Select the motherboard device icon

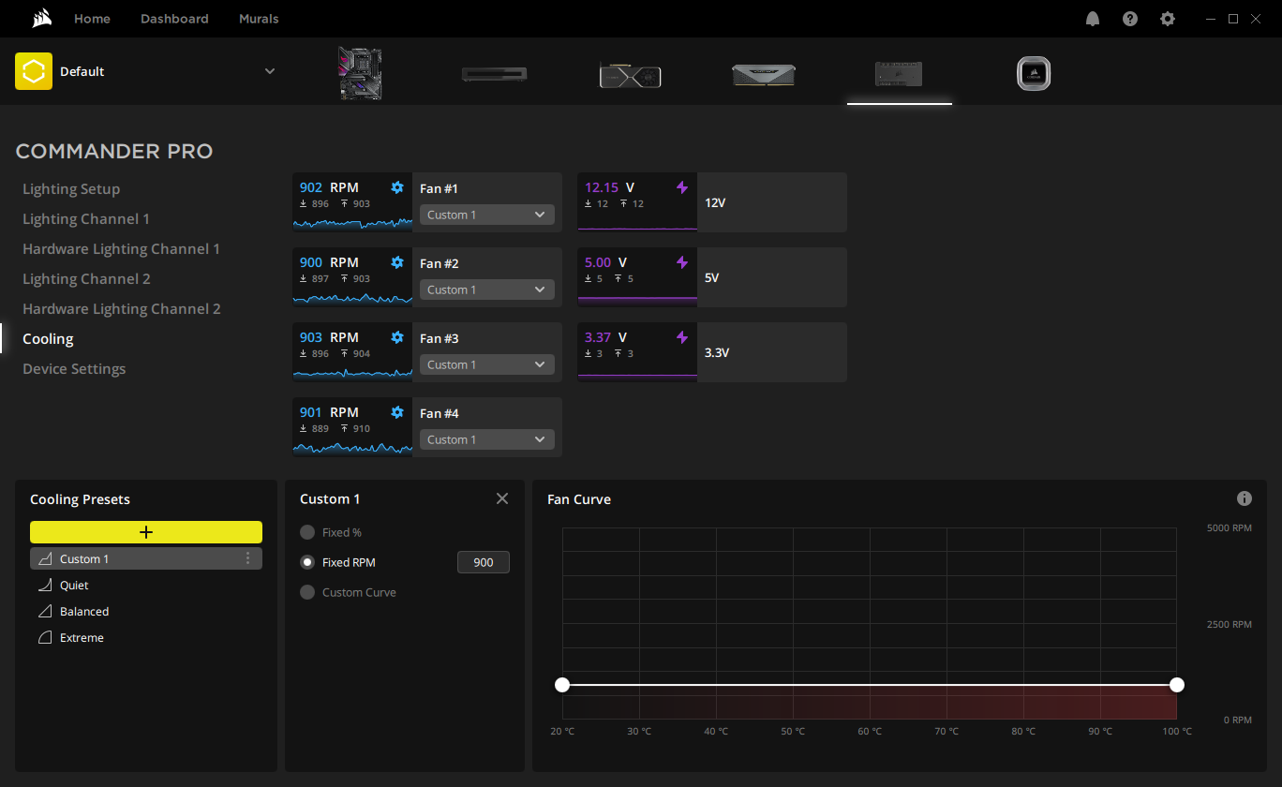point(360,72)
